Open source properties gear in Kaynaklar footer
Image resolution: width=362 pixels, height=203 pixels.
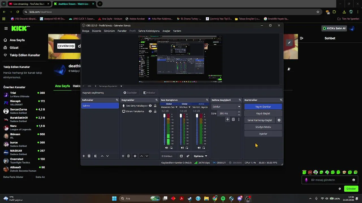pyautogui.click(x=135, y=156)
